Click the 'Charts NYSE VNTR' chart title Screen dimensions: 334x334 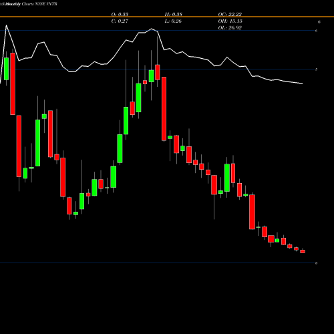coord(39,4)
